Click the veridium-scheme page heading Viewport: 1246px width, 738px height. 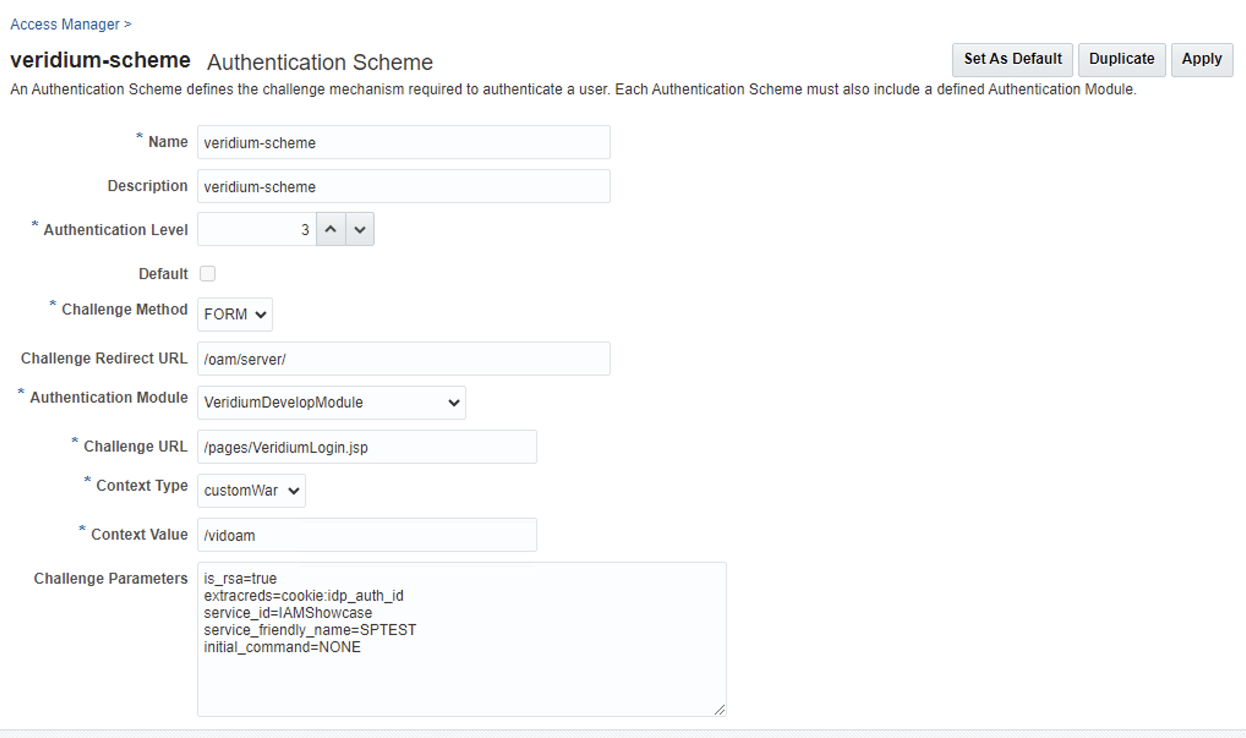[100, 61]
